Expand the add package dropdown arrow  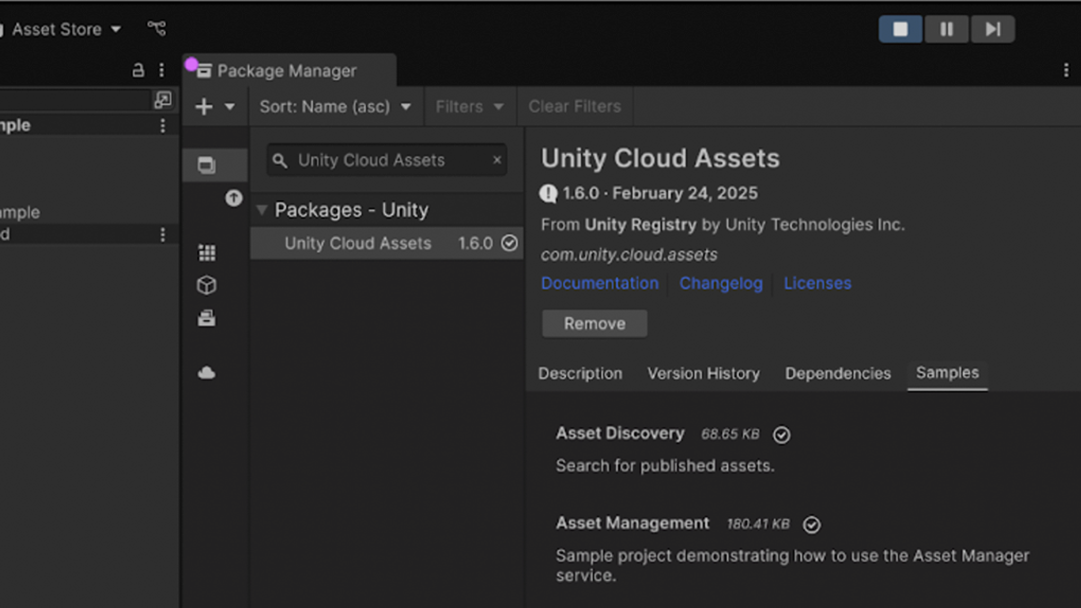229,106
